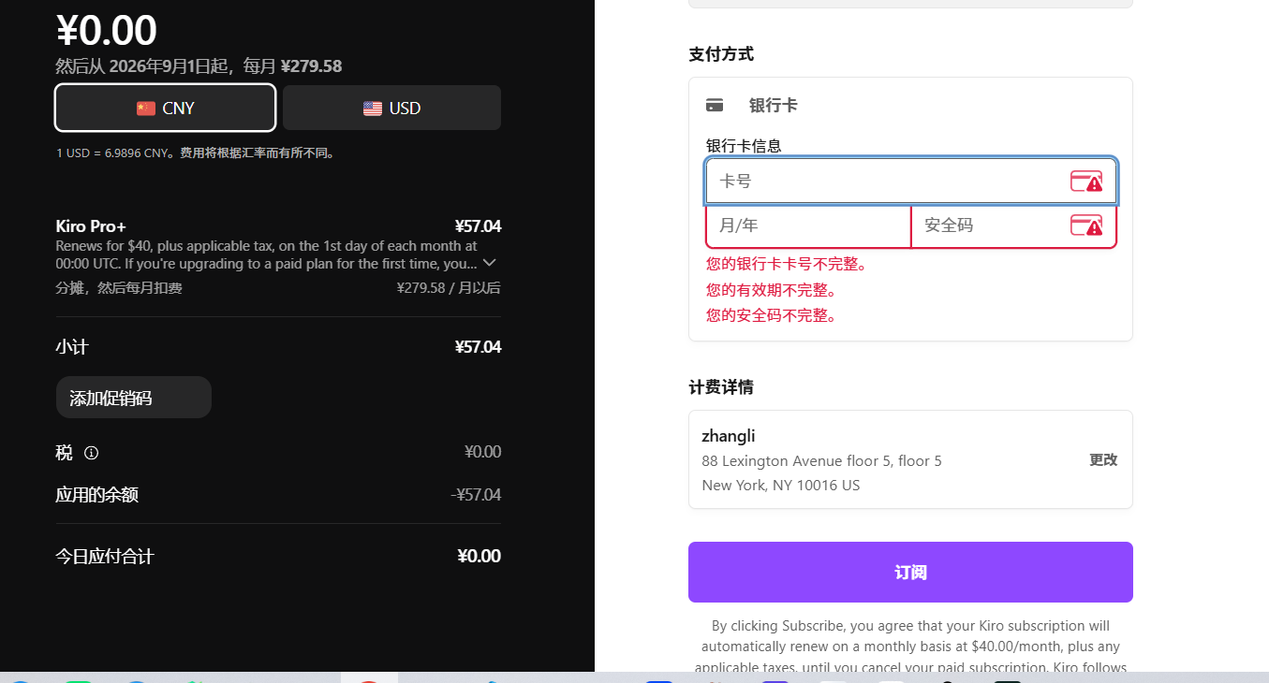Click the error text 您的安全码不完整。
This screenshot has height=683, width=1269.
click(772, 315)
